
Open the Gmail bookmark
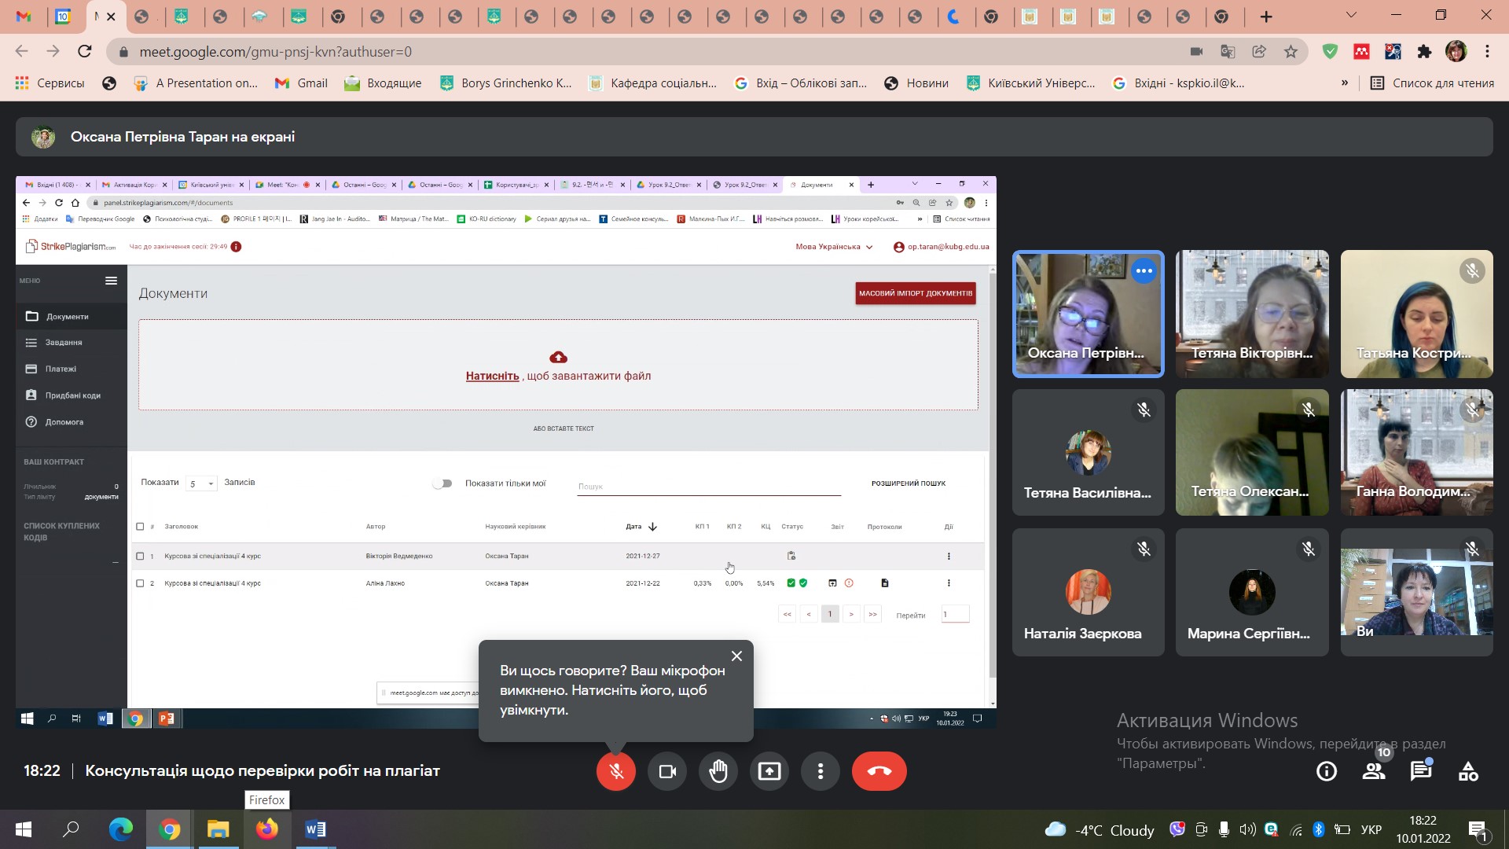click(301, 83)
